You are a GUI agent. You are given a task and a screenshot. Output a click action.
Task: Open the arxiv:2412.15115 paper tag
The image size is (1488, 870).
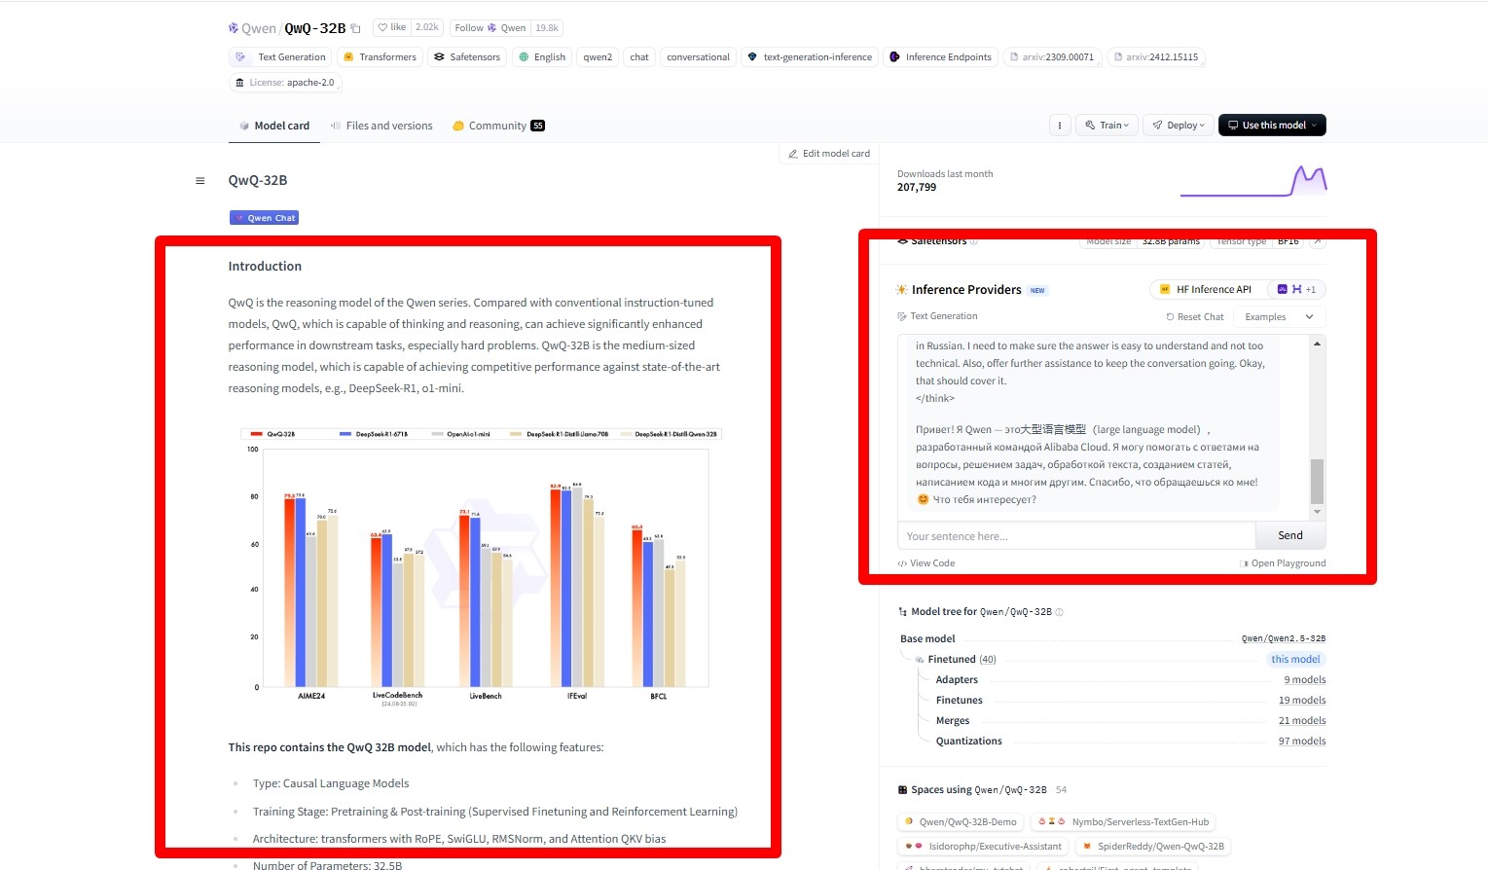click(x=1156, y=56)
